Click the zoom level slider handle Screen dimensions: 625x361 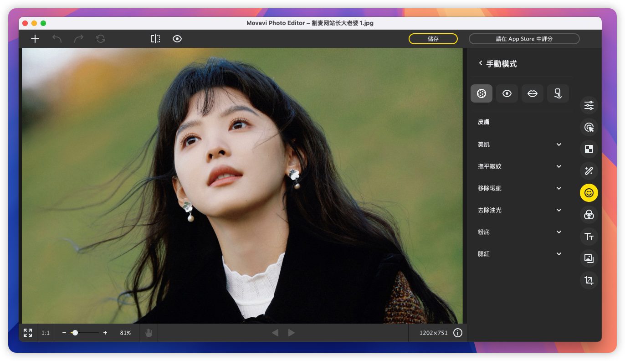click(75, 333)
